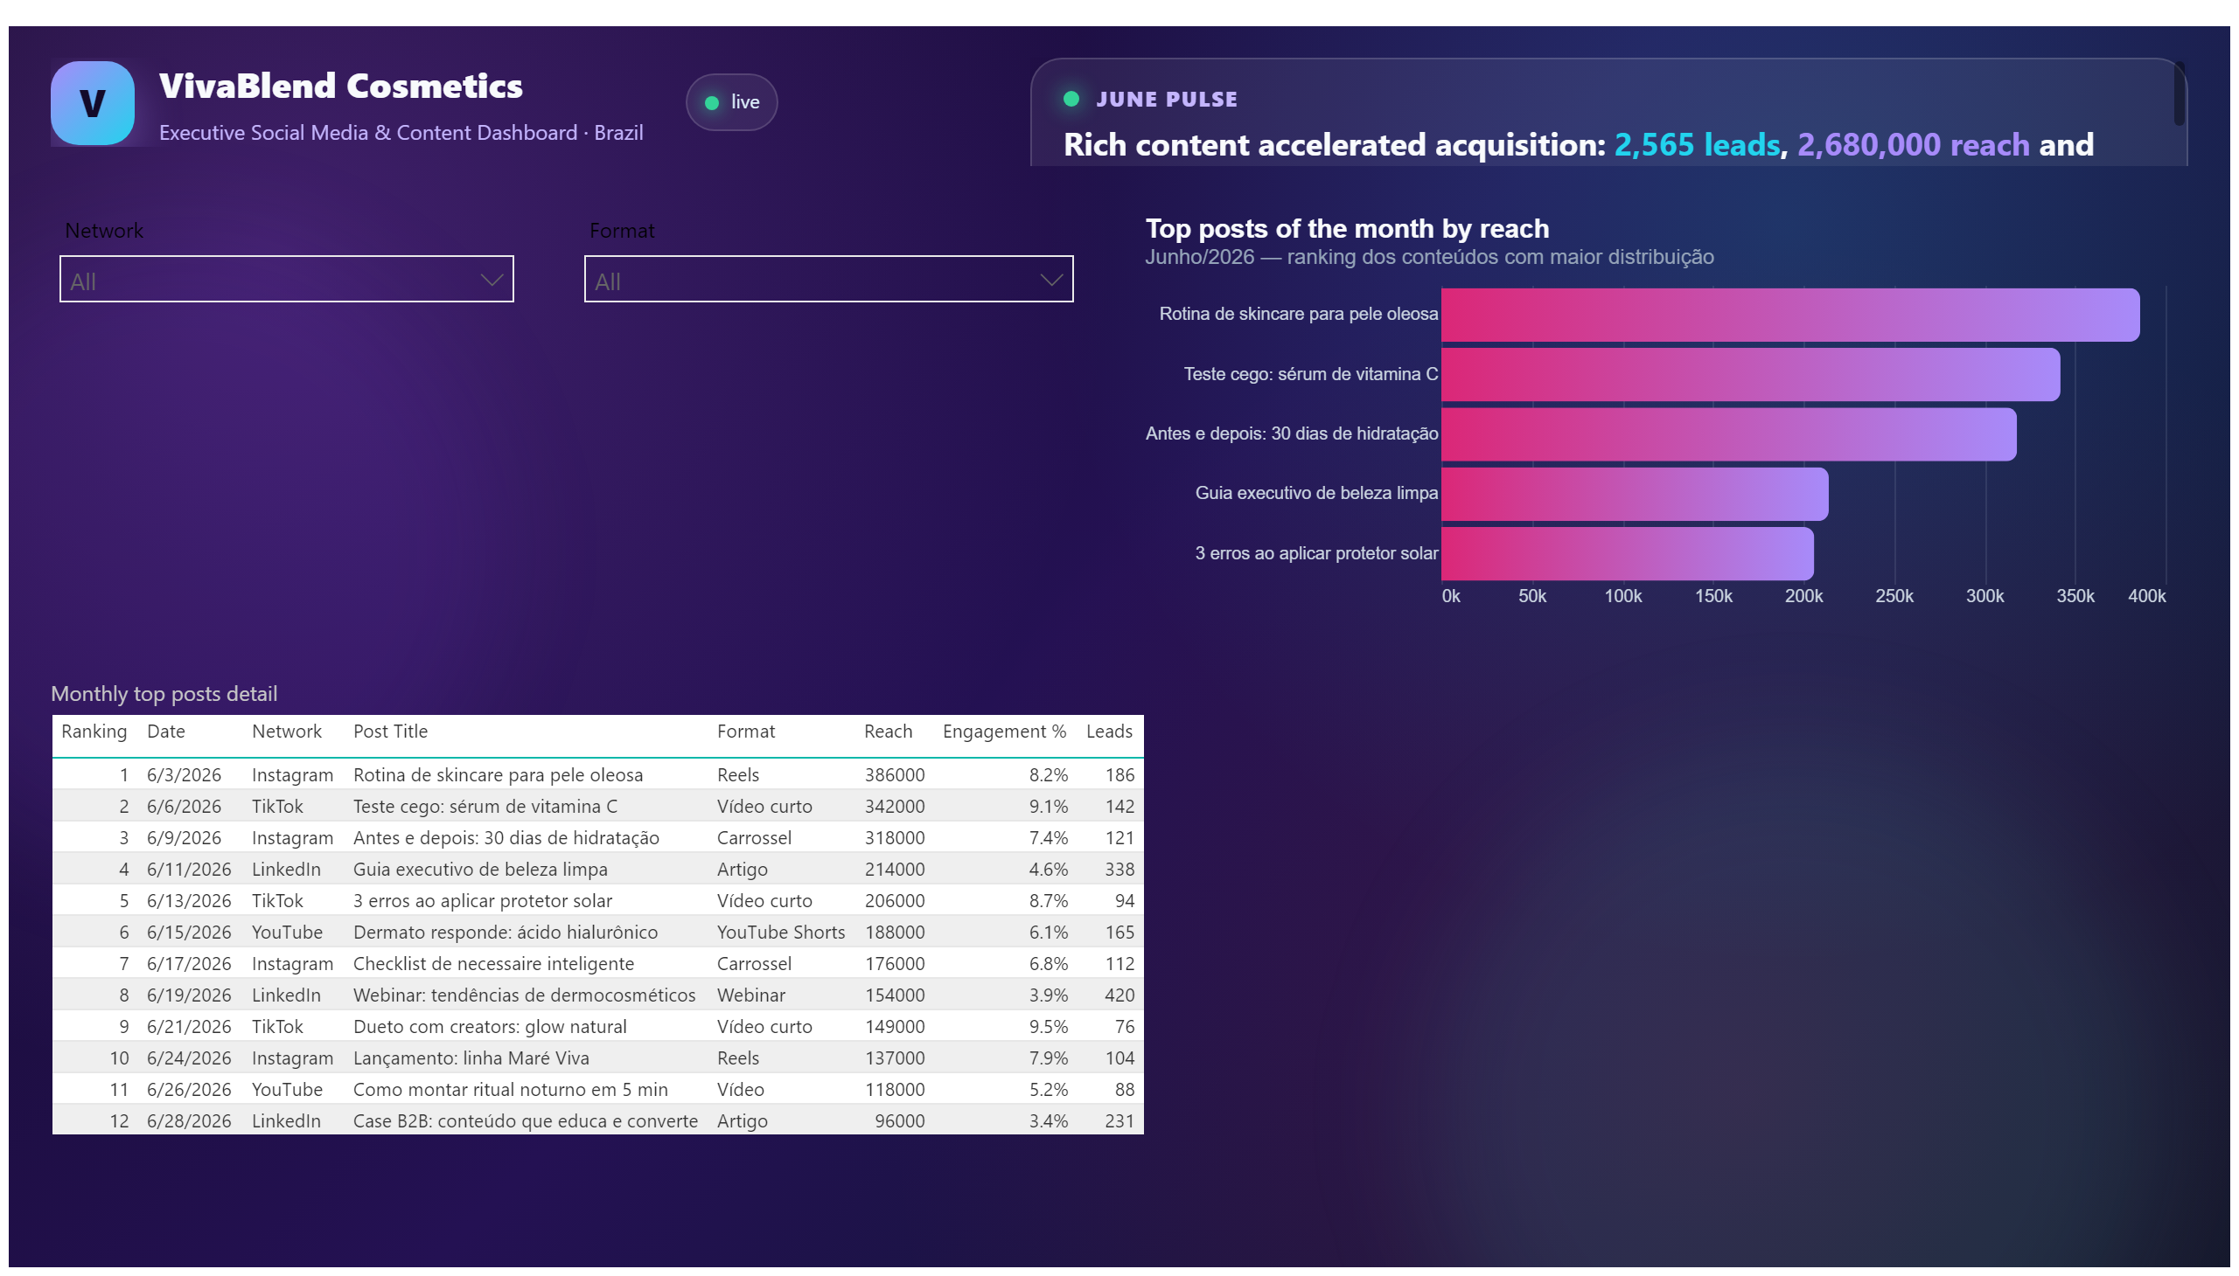Screen dimensions: 2239x1276
Task: Select the Dermato responde ácido hialurônico row
Action: coord(597,932)
